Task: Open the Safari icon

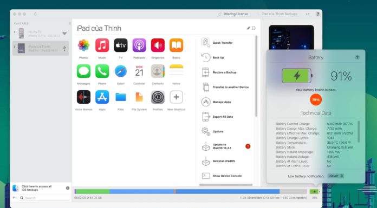Action: pyautogui.click(x=120, y=71)
